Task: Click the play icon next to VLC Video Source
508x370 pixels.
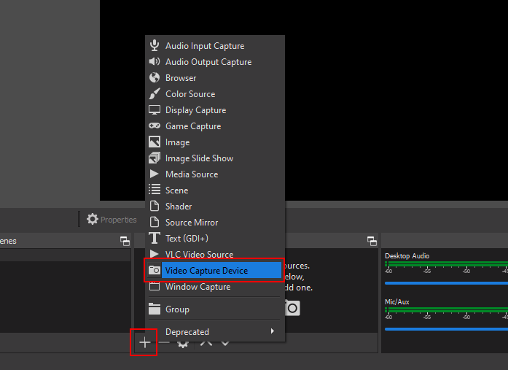Action: point(155,253)
